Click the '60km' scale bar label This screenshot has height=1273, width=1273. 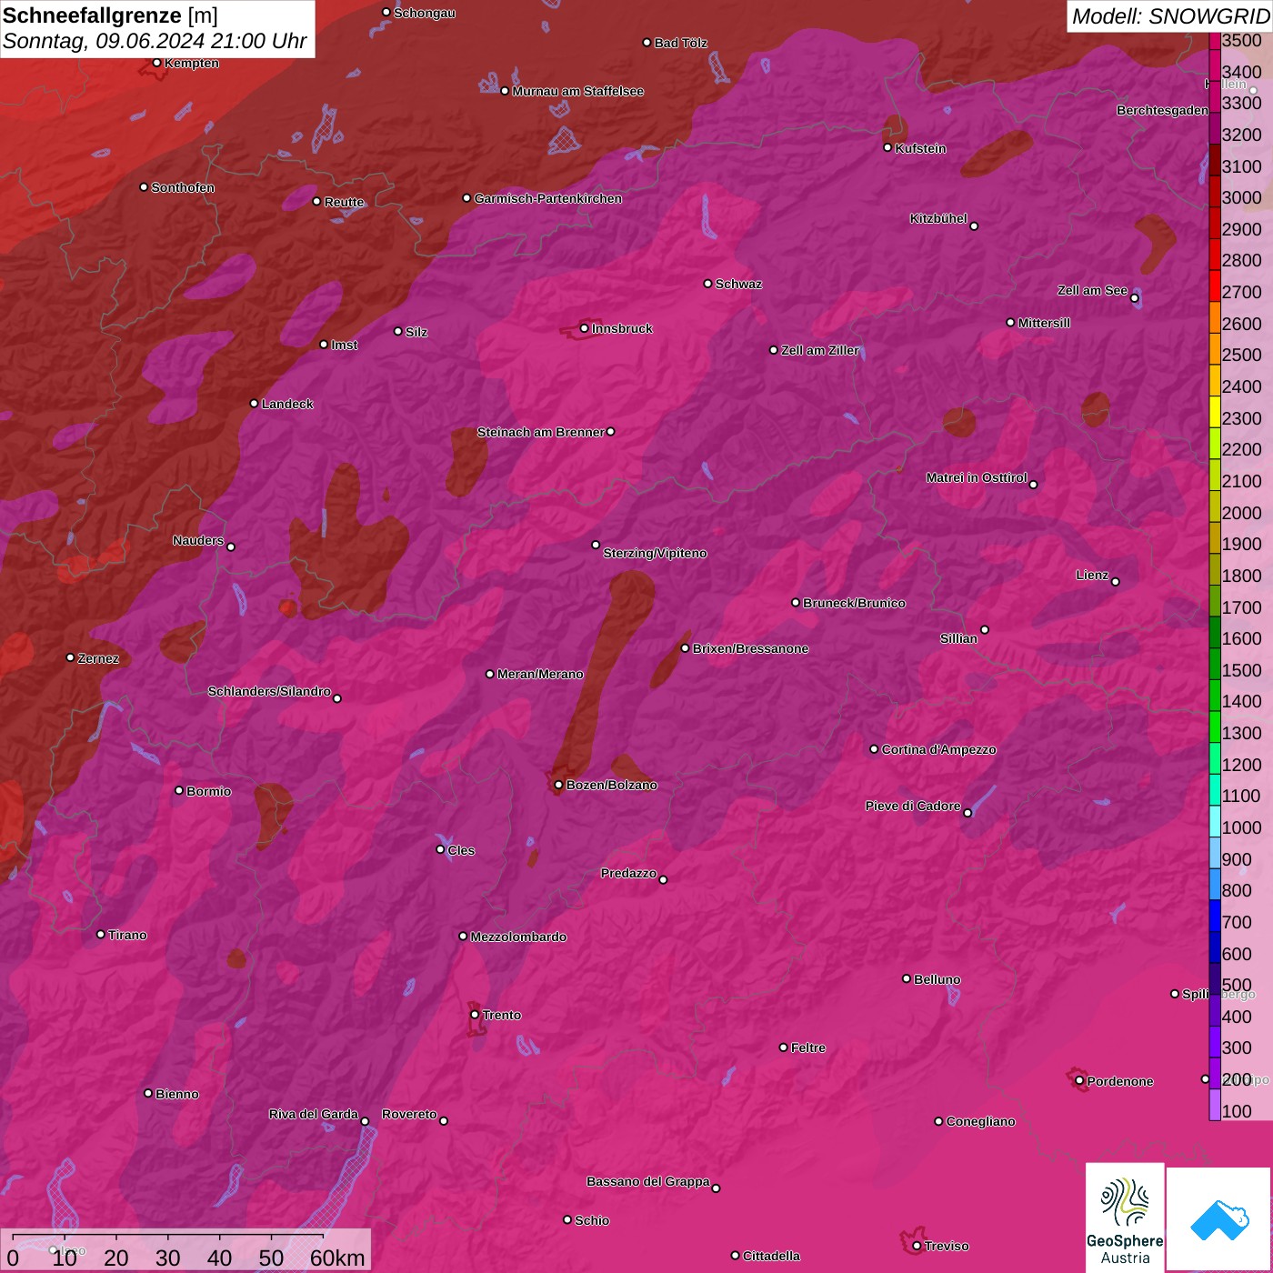pyautogui.click(x=337, y=1258)
